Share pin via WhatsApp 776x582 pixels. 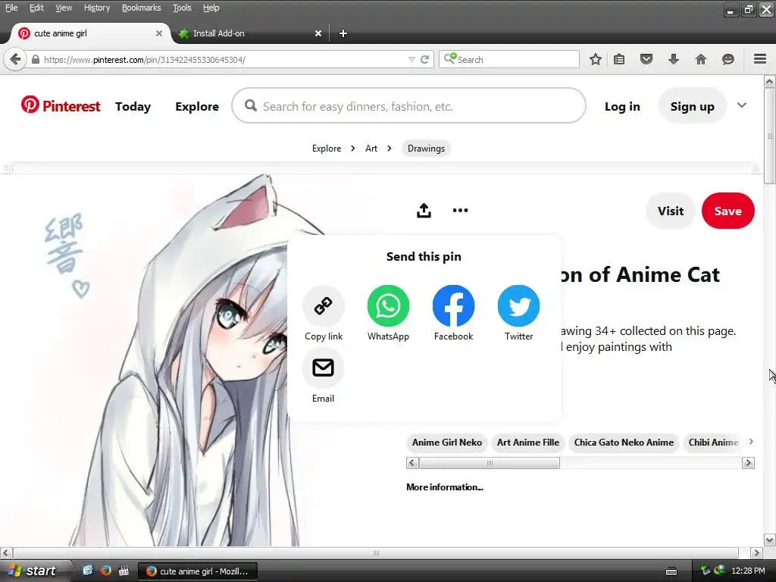click(389, 313)
